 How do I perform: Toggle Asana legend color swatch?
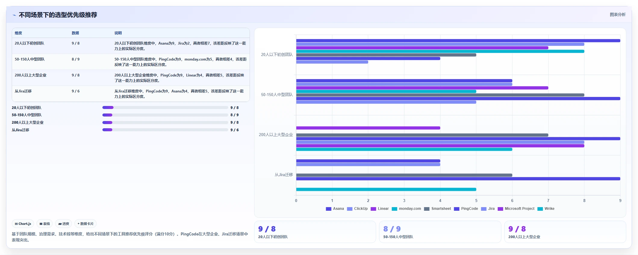[328, 209]
